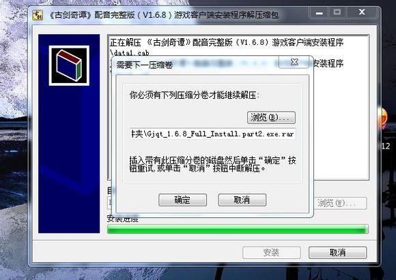The width and height of the screenshot is (396, 280).
Task: Click the disabled 浏览(W)... button
Action: pyautogui.click(x=340, y=203)
